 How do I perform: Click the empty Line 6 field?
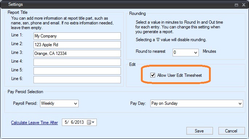coord(77,80)
